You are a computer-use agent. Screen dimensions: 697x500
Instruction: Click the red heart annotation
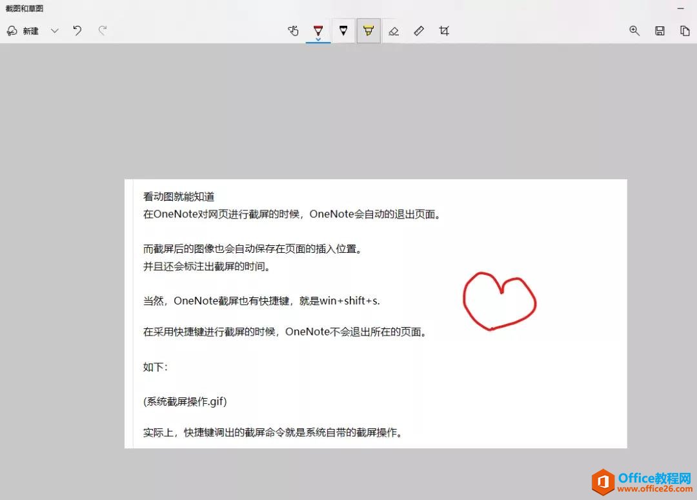click(x=499, y=300)
